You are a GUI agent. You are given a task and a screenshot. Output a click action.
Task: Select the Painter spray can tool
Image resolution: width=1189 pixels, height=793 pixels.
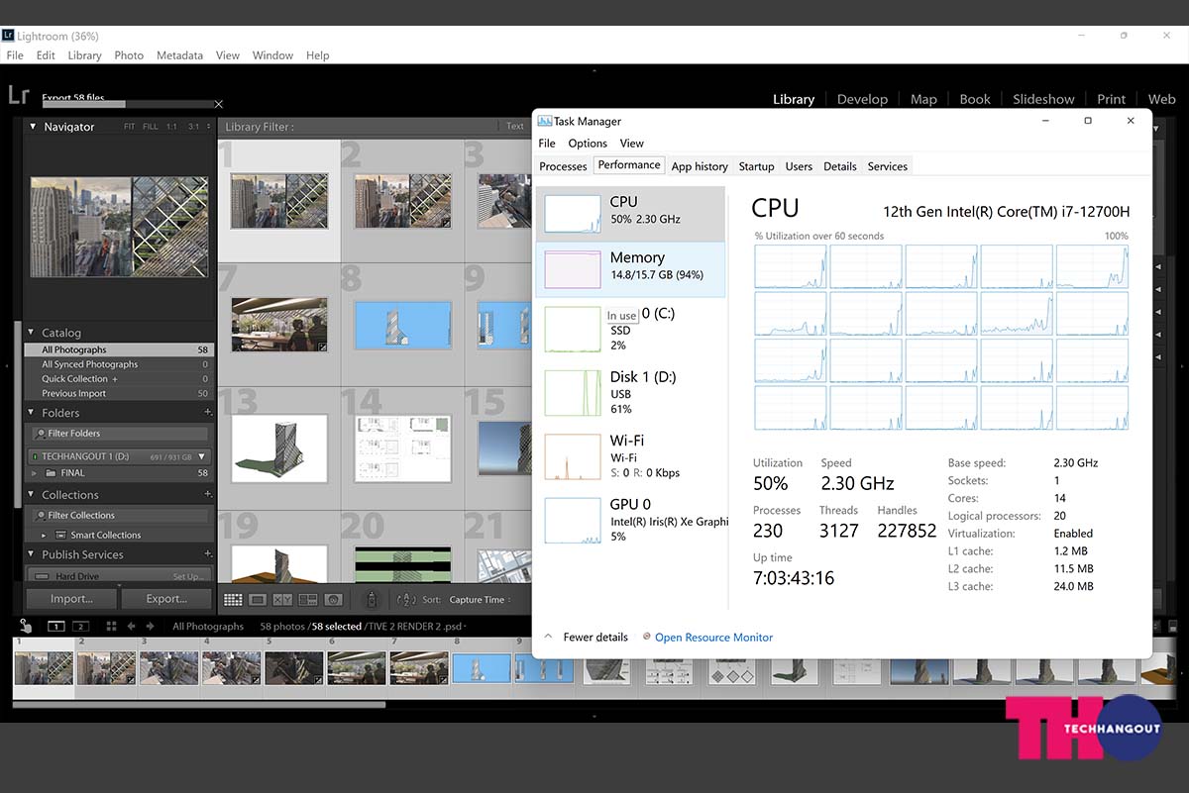pos(372,599)
